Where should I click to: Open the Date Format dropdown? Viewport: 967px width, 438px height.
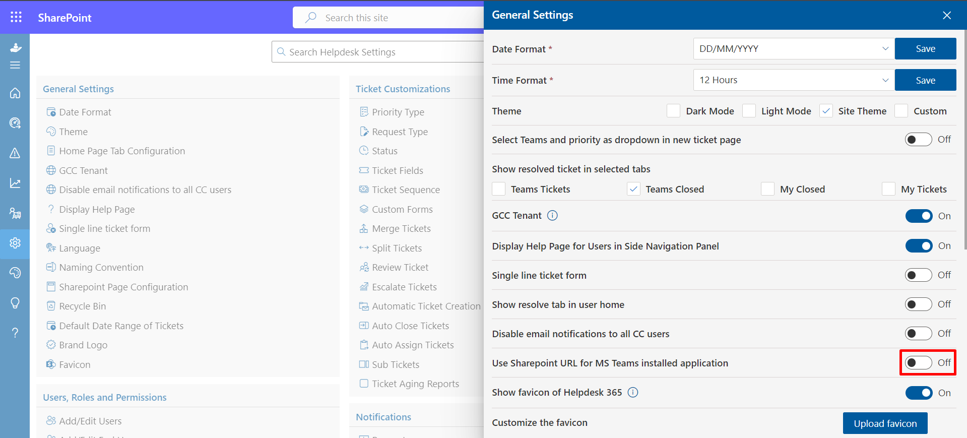pos(794,48)
